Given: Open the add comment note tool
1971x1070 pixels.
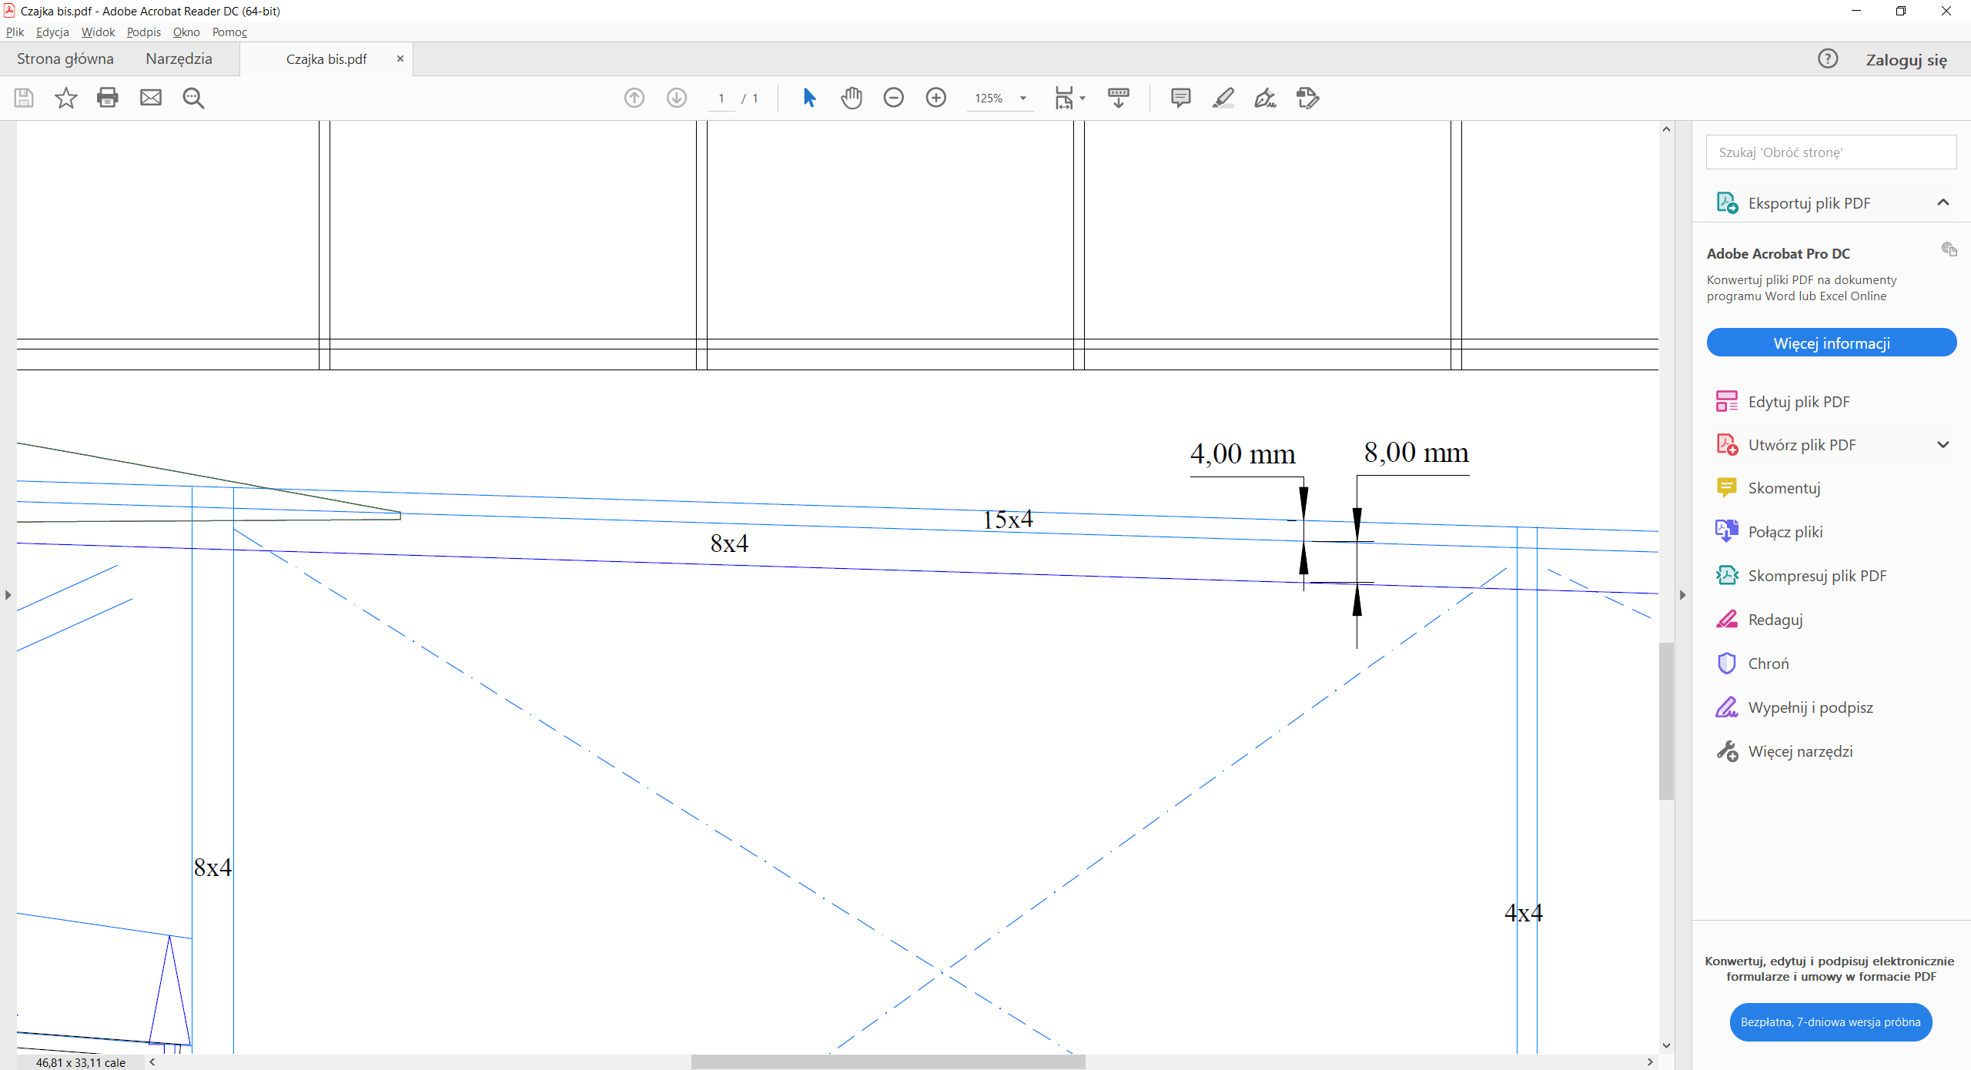Looking at the screenshot, I should 1180,98.
